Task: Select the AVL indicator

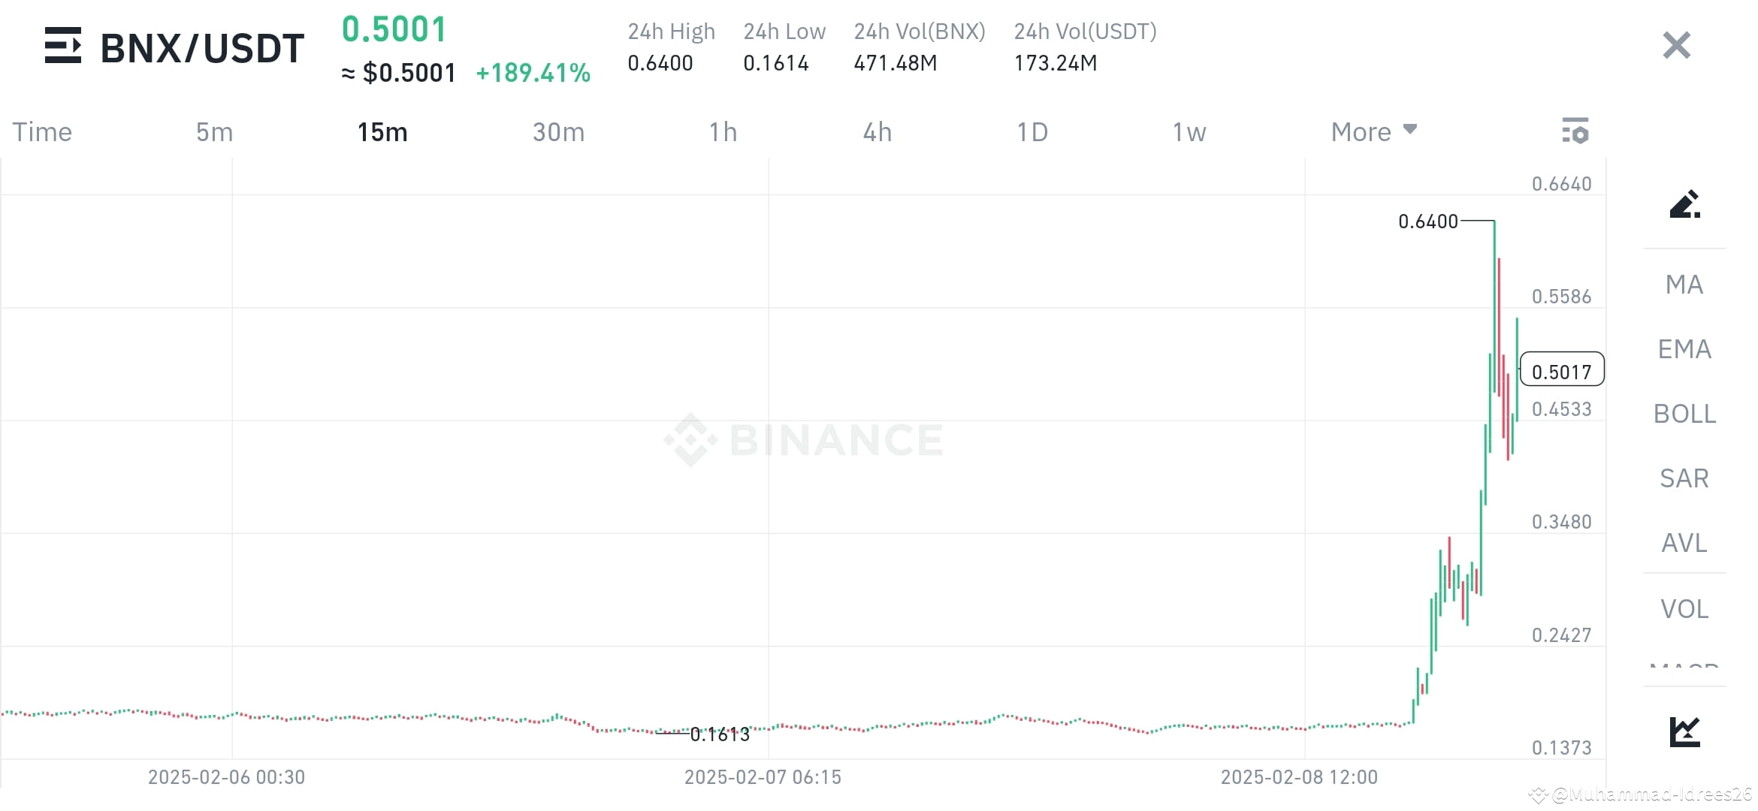Action: click(x=1685, y=543)
